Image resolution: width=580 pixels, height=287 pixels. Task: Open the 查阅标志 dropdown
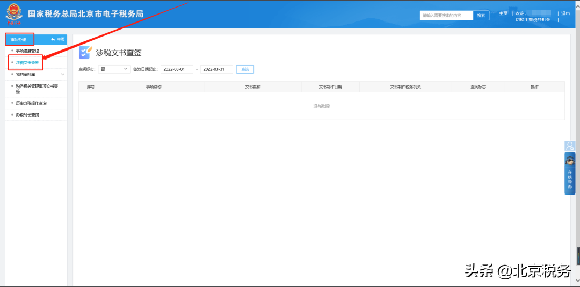[114, 69]
